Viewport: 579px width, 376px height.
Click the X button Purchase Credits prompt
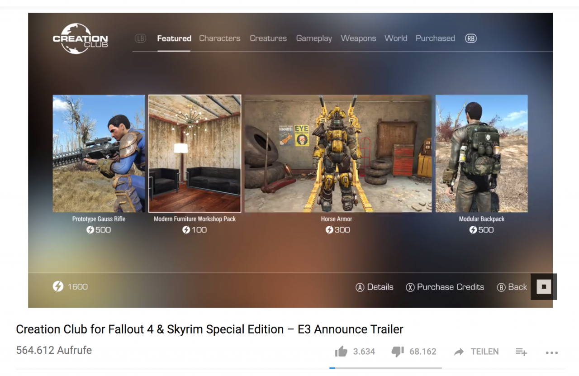(x=445, y=287)
